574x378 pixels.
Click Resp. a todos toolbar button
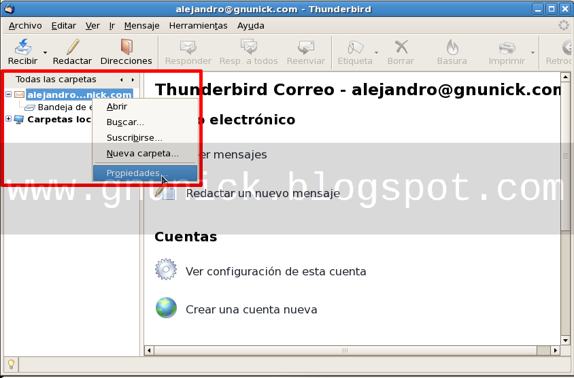pos(248,52)
